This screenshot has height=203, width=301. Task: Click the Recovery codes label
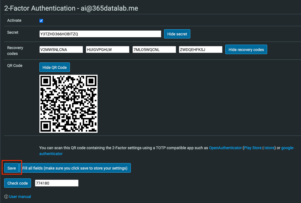coord(15,50)
